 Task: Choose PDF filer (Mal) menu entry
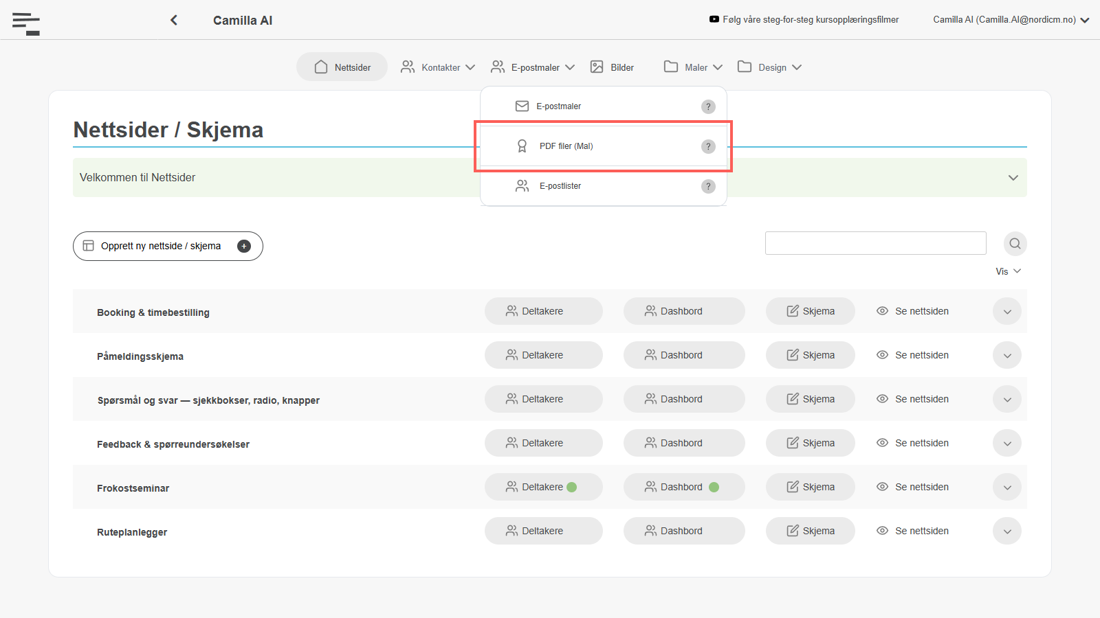(x=604, y=146)
